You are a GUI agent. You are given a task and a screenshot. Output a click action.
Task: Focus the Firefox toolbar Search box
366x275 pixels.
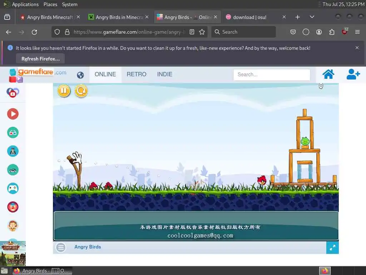pos(243,32)
